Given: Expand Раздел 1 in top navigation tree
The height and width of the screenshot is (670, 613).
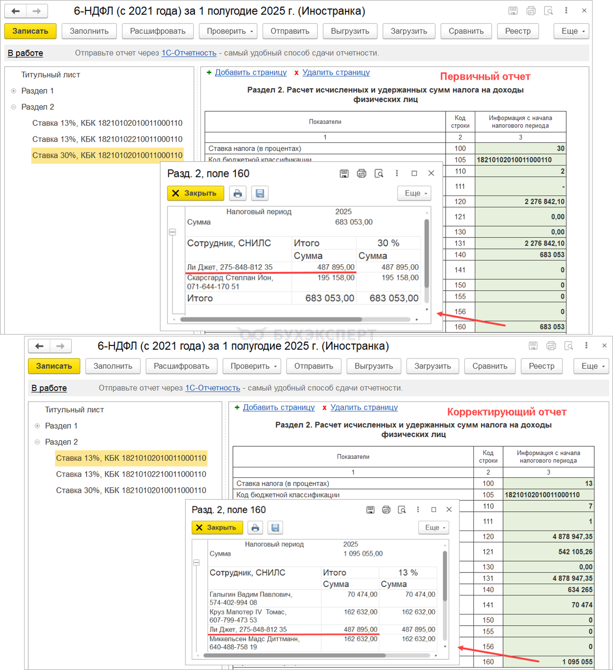Looking at the screenshot, I should (x=14, y=91).
